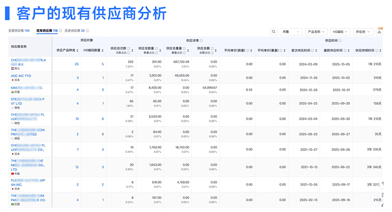
Task: Sort by 平均单价(数量) using its sort arrows
Action: (x=251, y=50)
